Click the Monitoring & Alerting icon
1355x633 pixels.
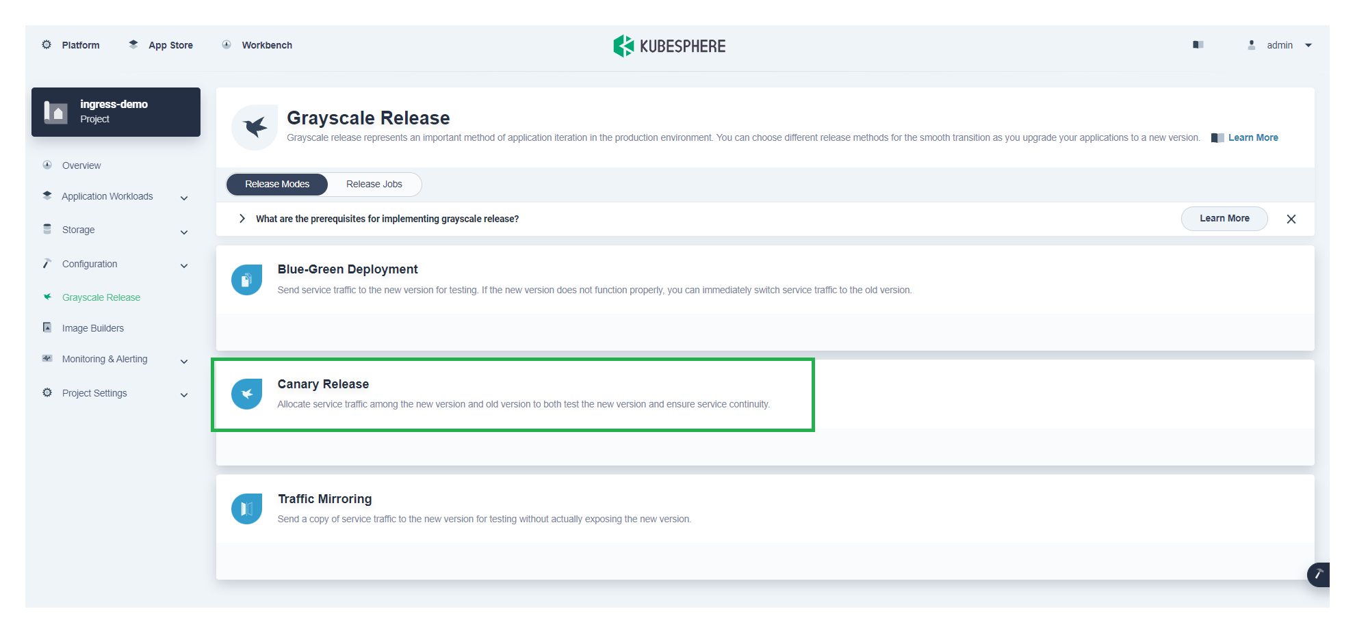click(47, 358)
